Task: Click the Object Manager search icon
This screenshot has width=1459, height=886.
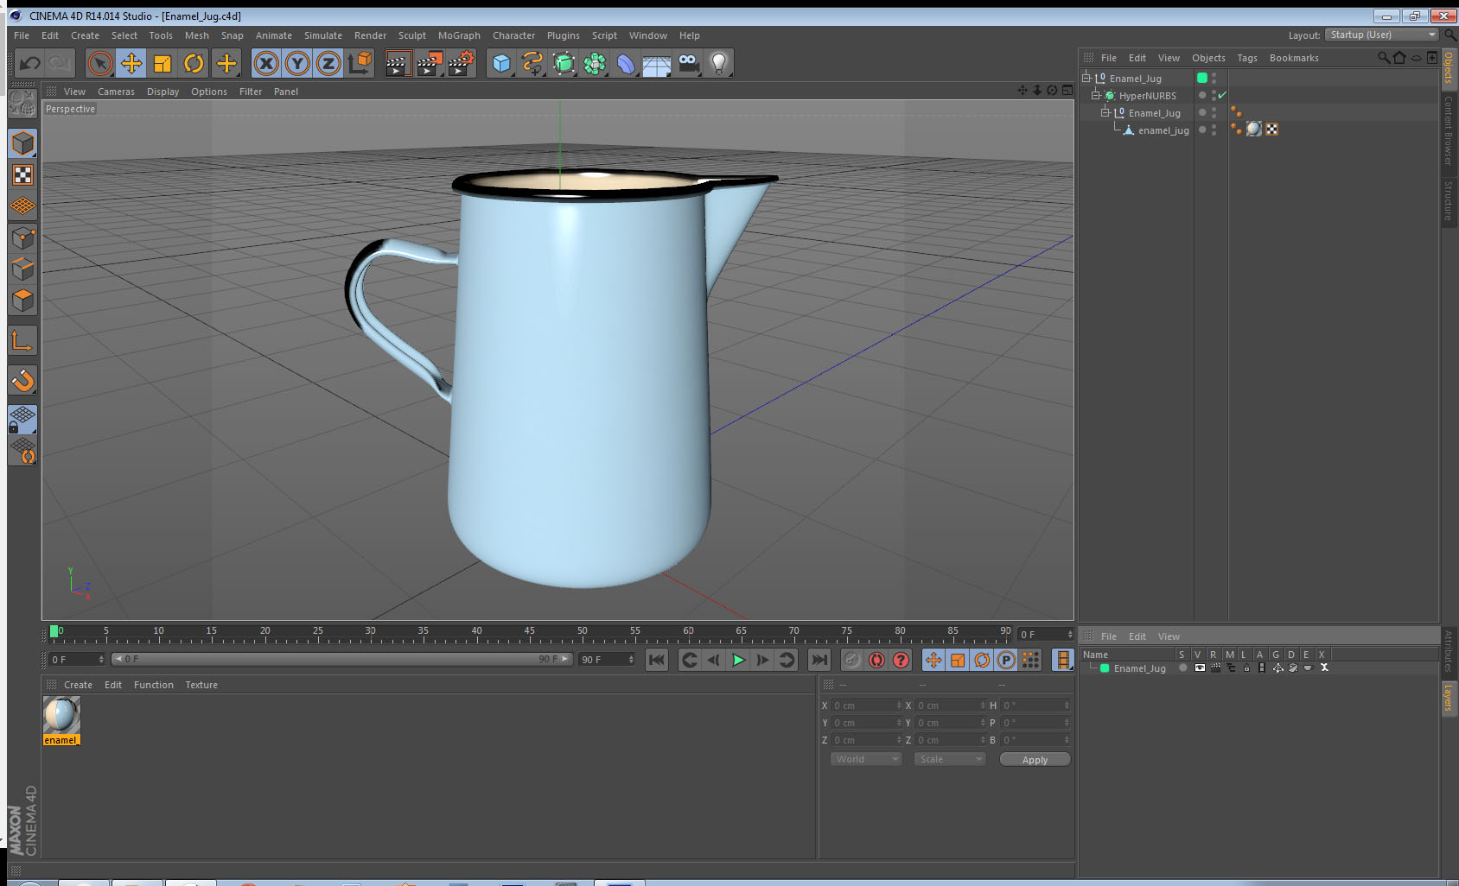Action: (1384, 58)
